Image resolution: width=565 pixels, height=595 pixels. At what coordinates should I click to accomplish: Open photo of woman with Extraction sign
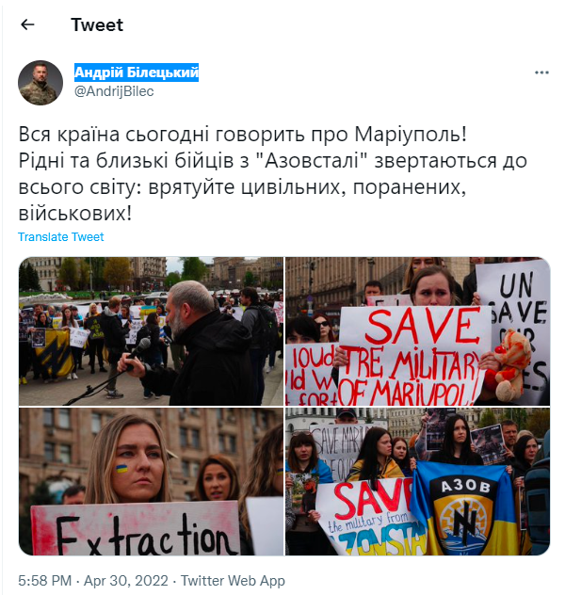[x=151, y=481]
